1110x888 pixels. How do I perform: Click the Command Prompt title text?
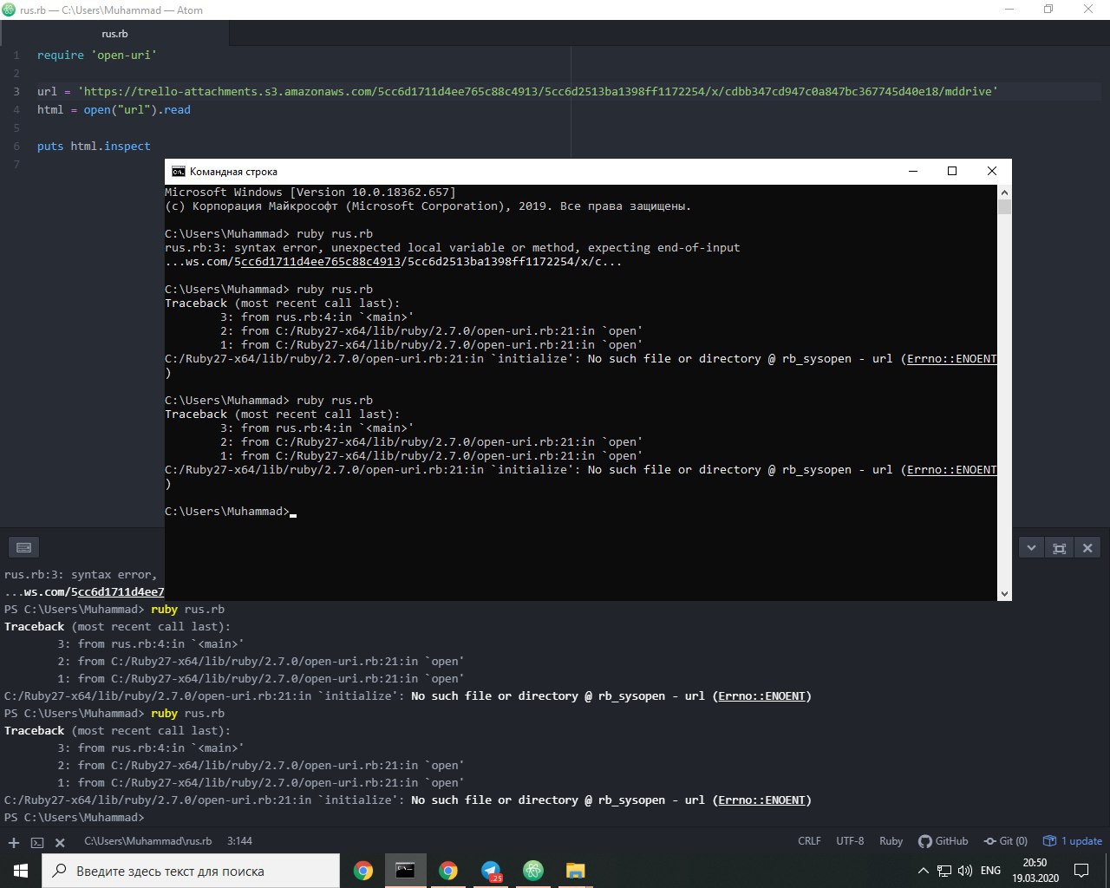[x=233, y=172]
